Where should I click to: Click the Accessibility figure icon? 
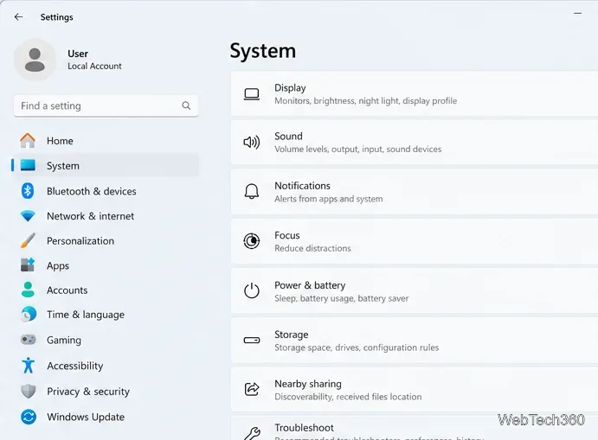coord(29,366)
